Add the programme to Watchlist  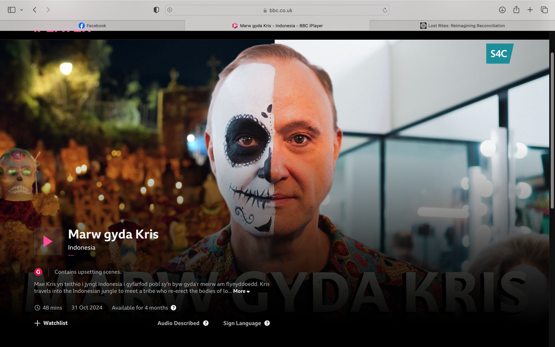51,323
